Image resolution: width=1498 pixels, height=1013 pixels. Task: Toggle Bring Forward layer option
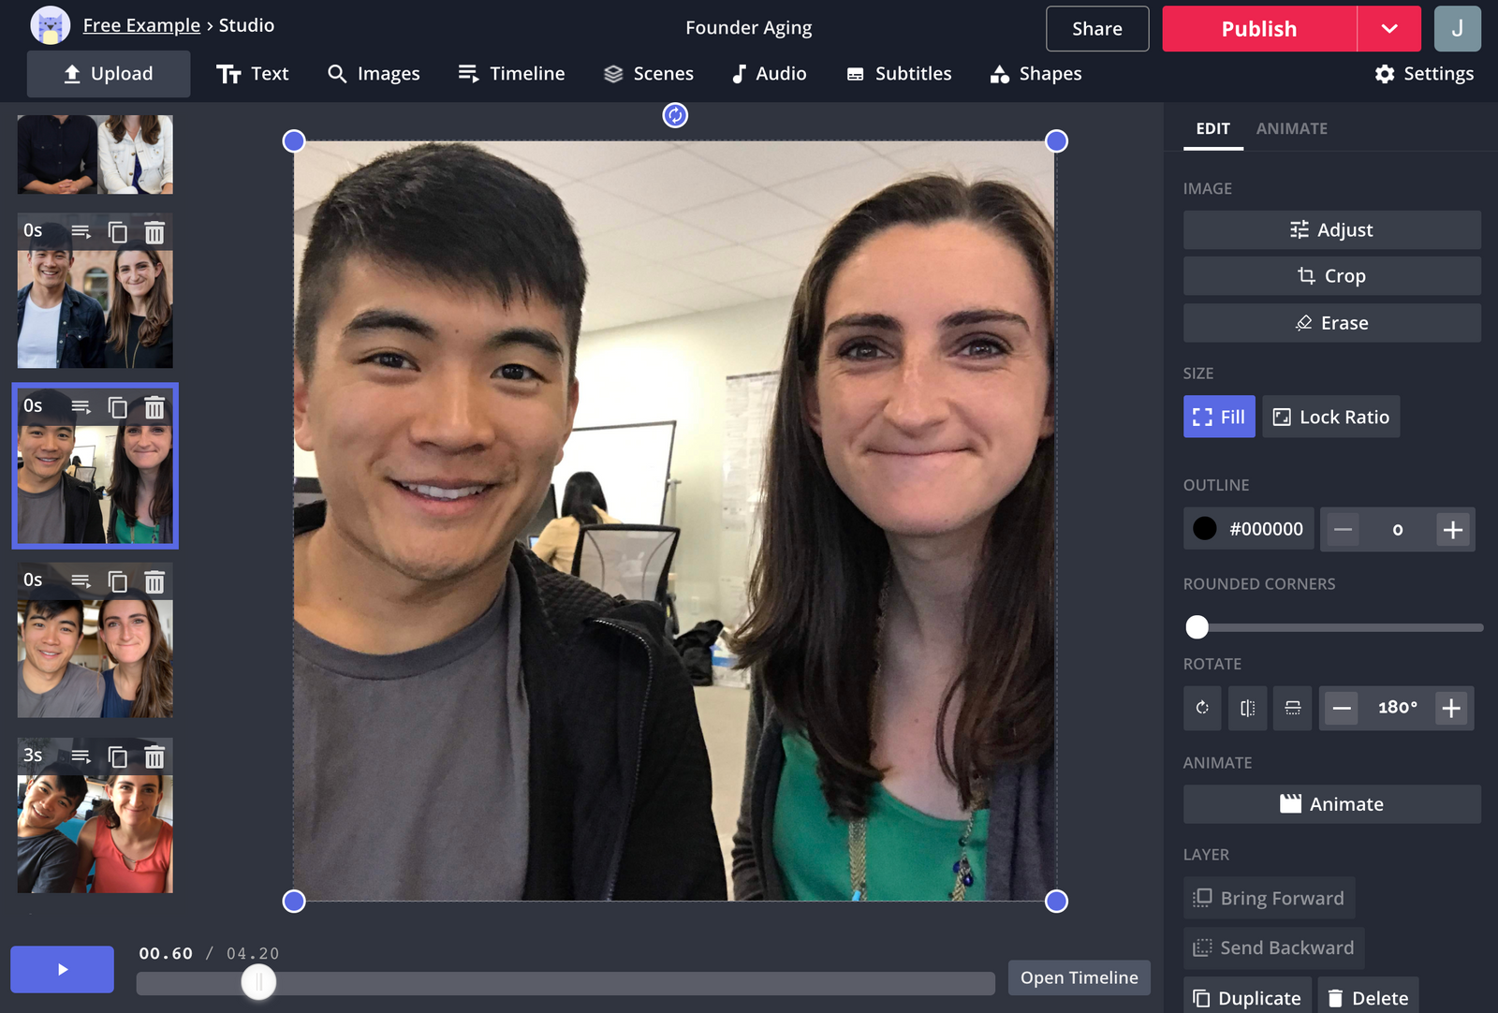coord(1268,897)
